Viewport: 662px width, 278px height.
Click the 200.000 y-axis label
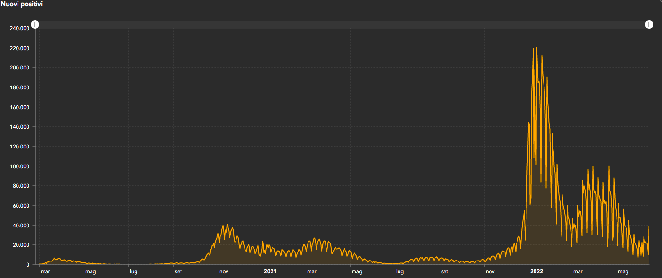pyautogui.click(x=19, y=68)
